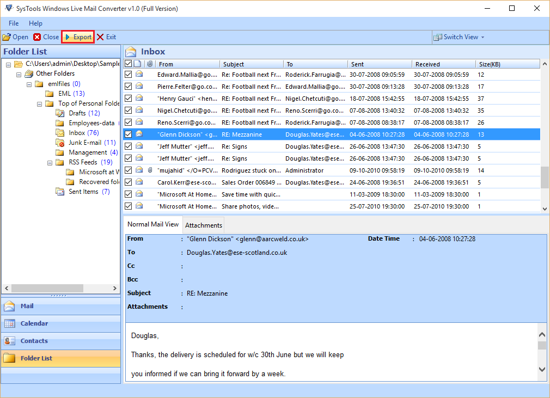Open the File menu

click(14, 23)
